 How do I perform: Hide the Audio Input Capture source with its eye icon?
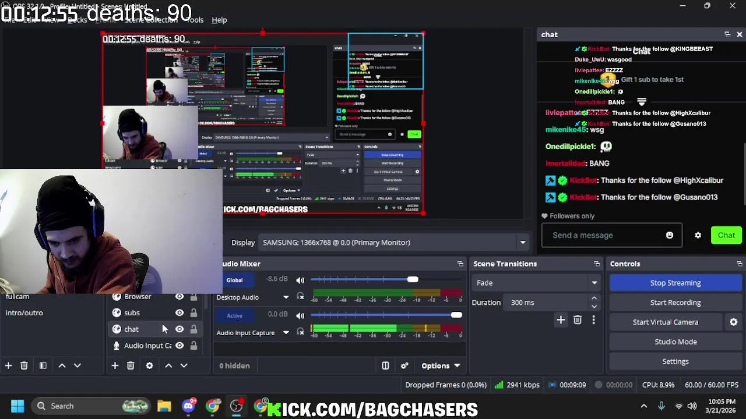pos(180,346)
